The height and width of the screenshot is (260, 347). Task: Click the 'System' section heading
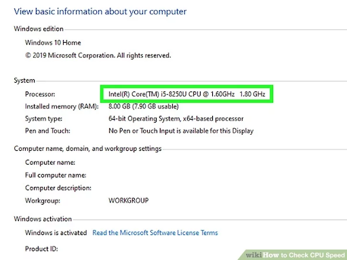click(x=24, y=81)
